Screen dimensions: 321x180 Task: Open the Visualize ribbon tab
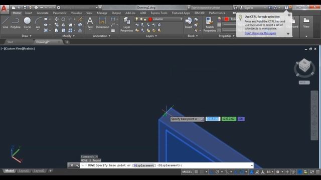point(76,13)
